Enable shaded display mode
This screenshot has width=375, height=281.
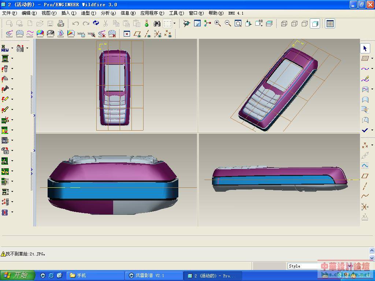pos(315,23)
